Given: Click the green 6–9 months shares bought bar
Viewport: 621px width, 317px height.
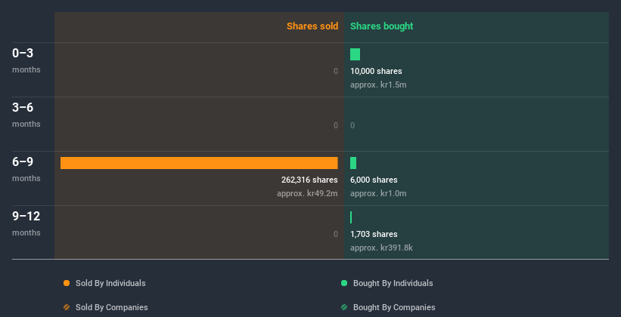Looking at the screenshot, I should pos(353,163).
